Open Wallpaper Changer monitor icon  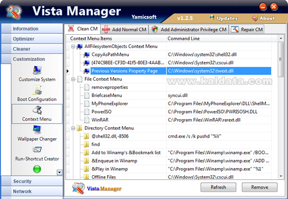(37, 130)
